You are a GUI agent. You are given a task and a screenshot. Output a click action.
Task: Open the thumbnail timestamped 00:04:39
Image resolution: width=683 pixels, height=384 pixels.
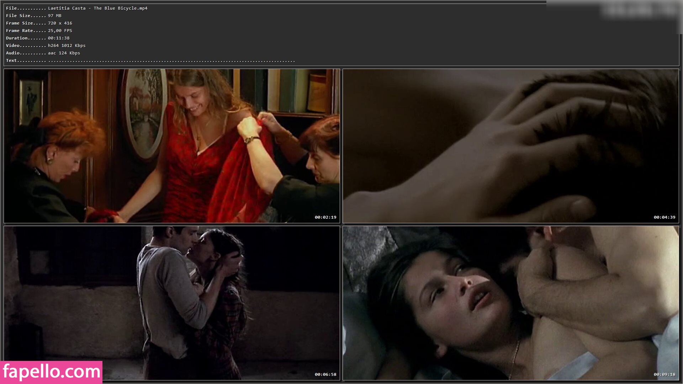510,146
